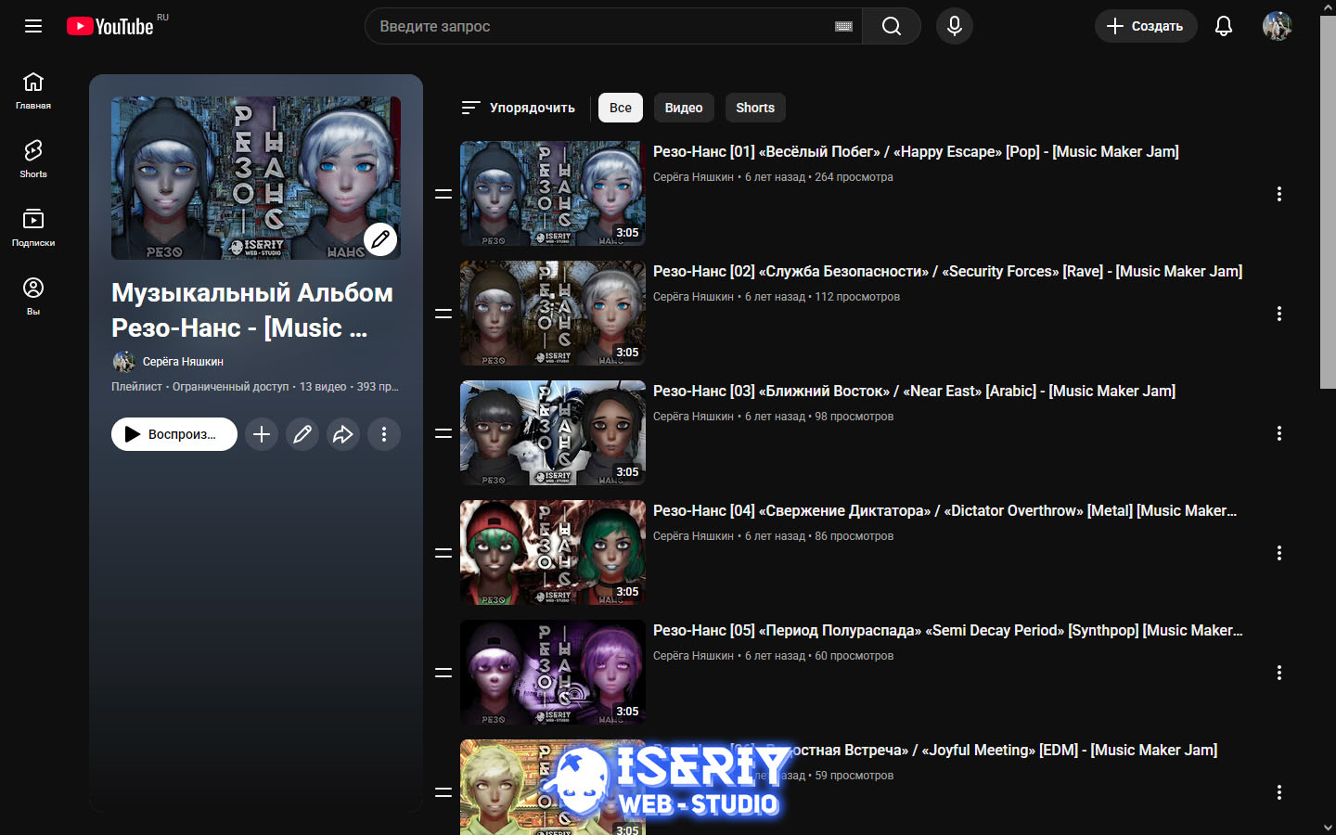Viewport: 1336px width, 835px height.
Task: Open the Упорядочить sort menu
Action: 519,108
